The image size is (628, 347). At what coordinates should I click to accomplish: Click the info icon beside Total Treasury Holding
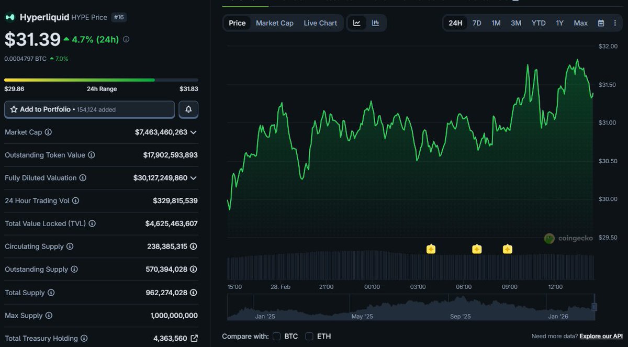tap(84, 339)
